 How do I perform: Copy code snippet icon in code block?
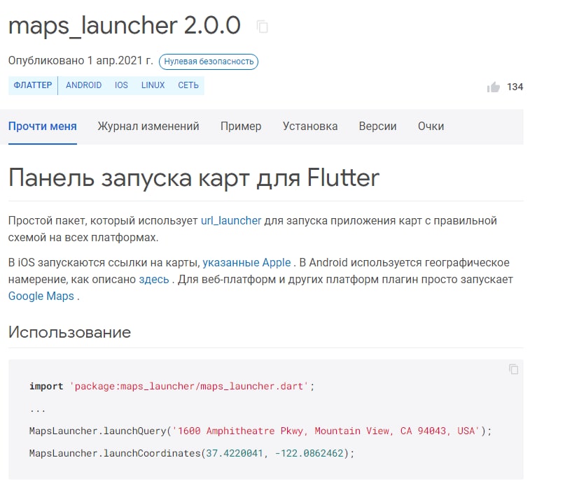(513, 369)
